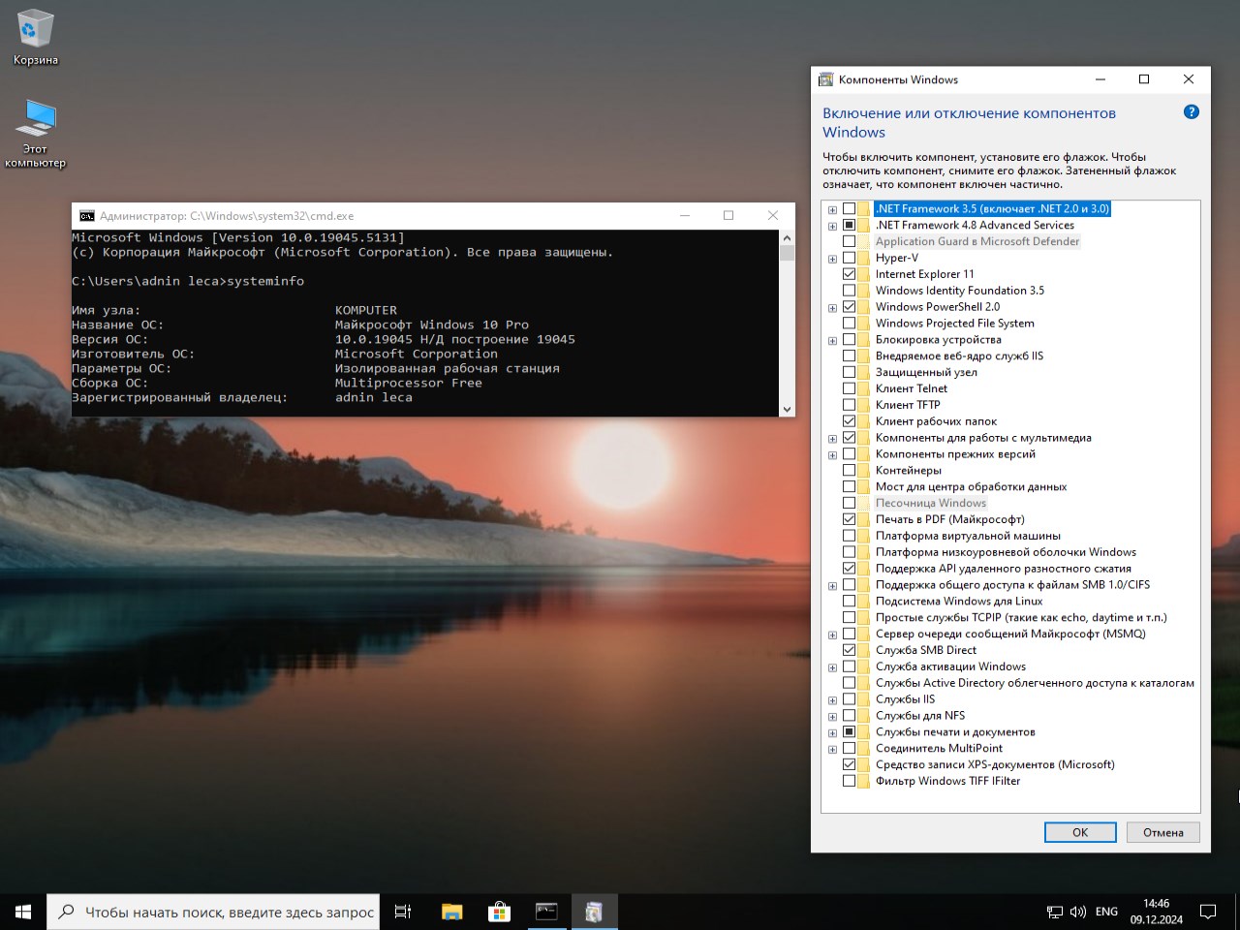Enable the Windows Subsystem for Linux checkbox
This screenshot has width=1240, height=930.
[850, 601]
